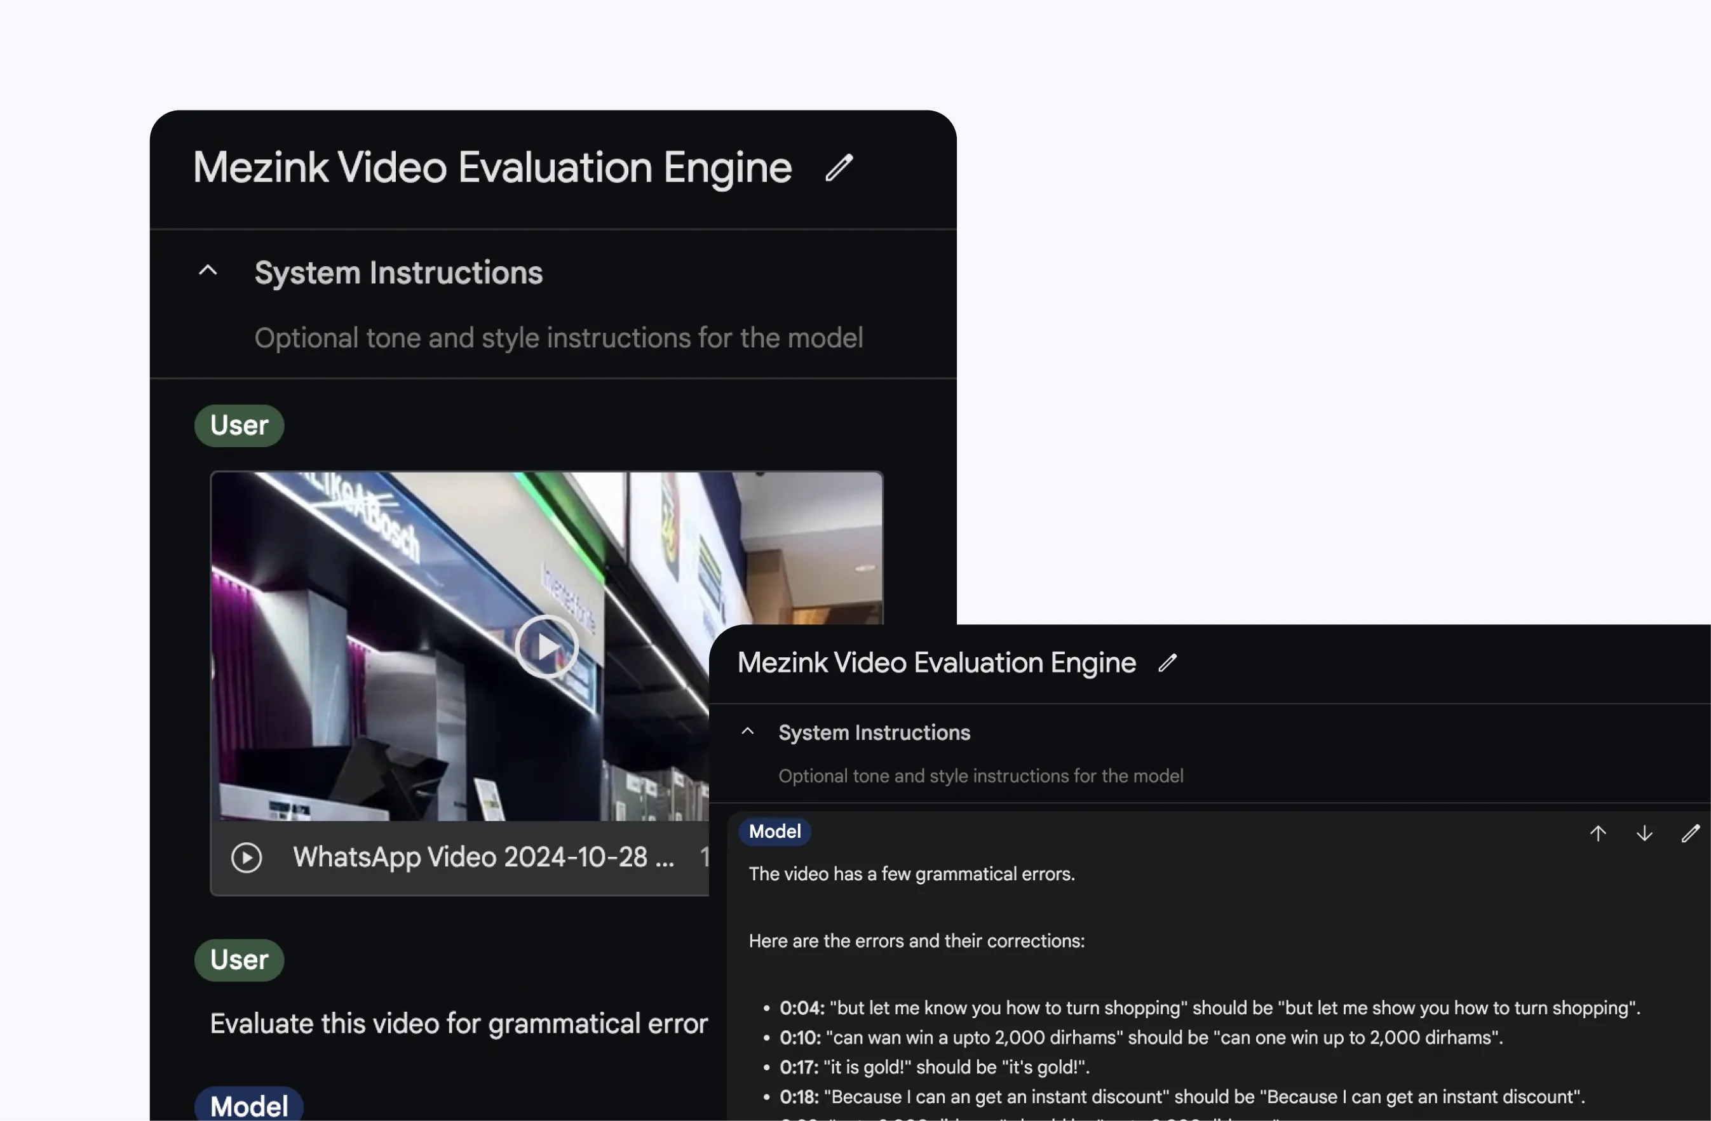Collapse System Instructions in right panel

click(748, 732)
